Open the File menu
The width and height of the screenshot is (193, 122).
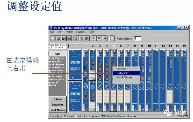(52, 32)
